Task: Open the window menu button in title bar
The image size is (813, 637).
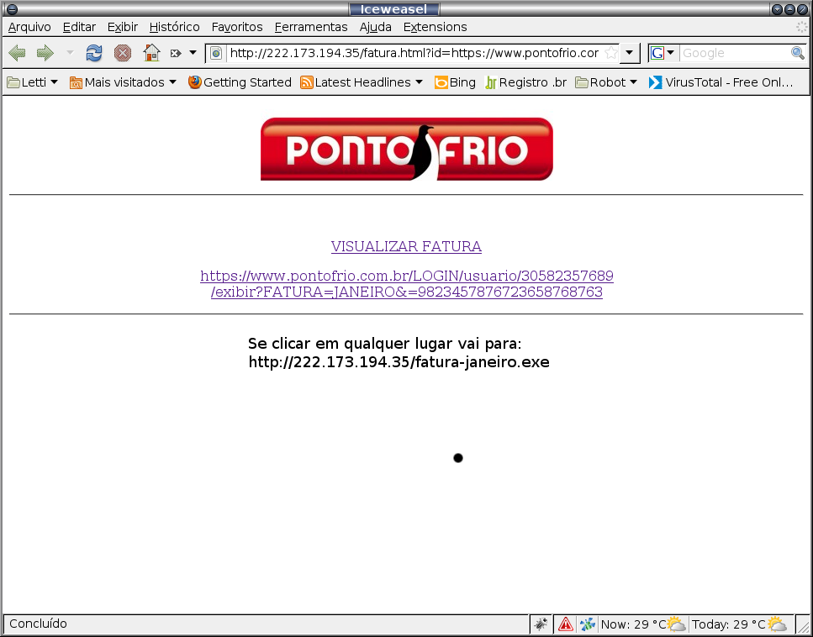Action: point(12,8)
